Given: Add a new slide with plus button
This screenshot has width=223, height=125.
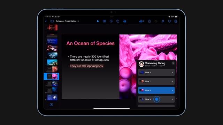Looking at the screenshot, I should click(51, 105).
